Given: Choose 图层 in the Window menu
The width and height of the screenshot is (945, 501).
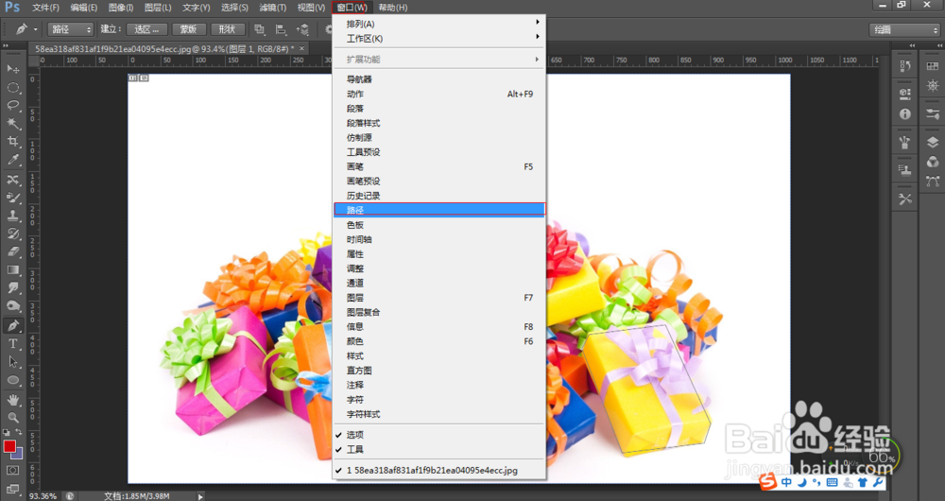Looking at the screenshot, I should point(438,297).
